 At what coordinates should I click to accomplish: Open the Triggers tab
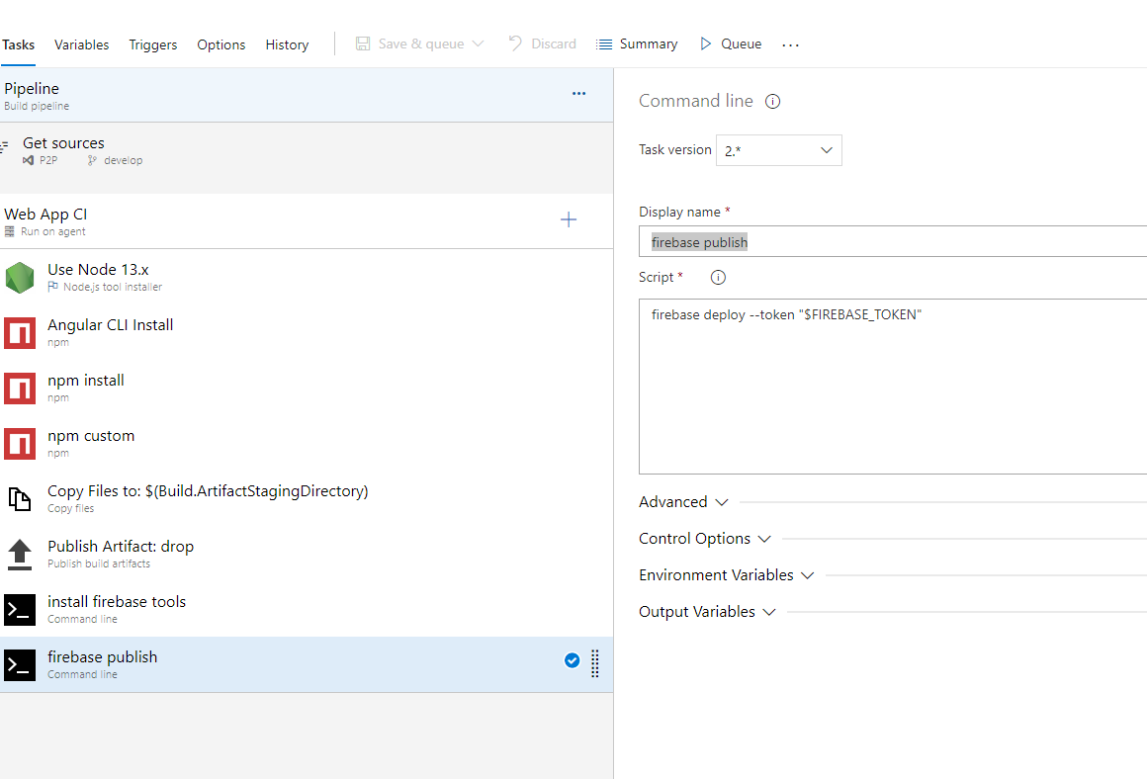click(x=153, y=44)
